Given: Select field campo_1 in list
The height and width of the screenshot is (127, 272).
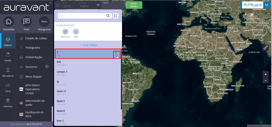Looking at the screenshot, I should pos(88,73).
